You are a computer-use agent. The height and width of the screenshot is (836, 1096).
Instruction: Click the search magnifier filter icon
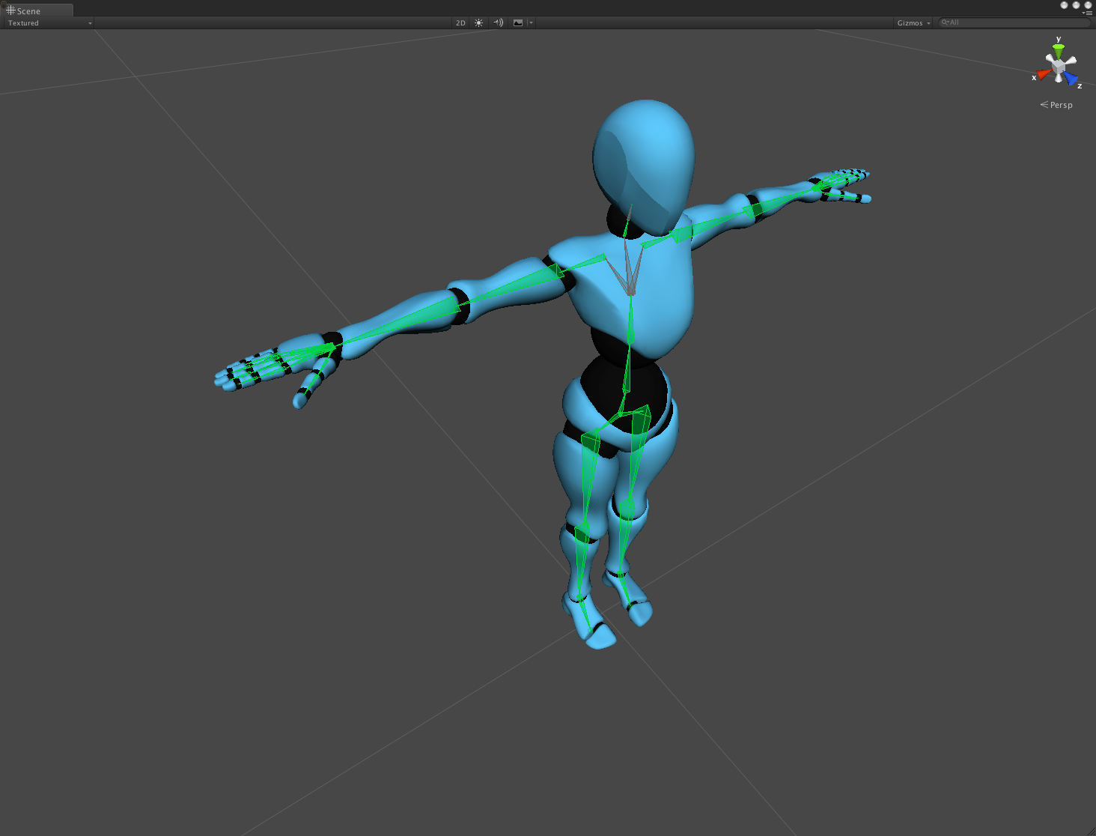pos(945,22)
